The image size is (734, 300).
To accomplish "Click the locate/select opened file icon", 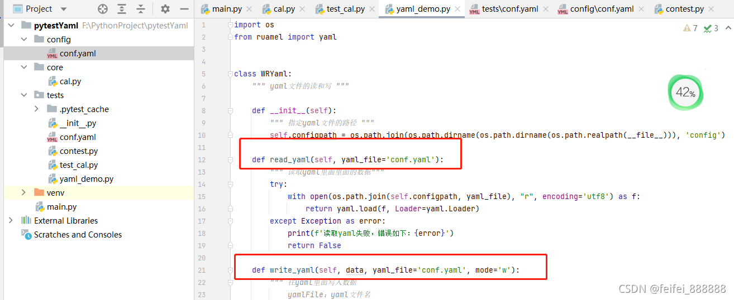I will pos(103,9).
